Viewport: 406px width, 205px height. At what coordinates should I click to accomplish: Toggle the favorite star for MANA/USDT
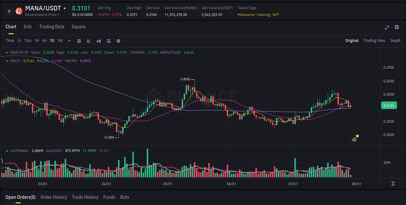[x=9, y=11]
